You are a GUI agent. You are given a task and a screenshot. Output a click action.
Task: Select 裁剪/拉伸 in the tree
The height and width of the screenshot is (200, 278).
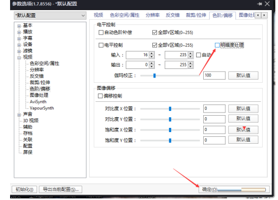tap(40, 82)
